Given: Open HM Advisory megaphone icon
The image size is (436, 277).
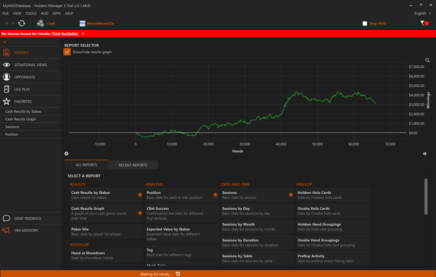Looking at the screenshot, I should [6, 230].
